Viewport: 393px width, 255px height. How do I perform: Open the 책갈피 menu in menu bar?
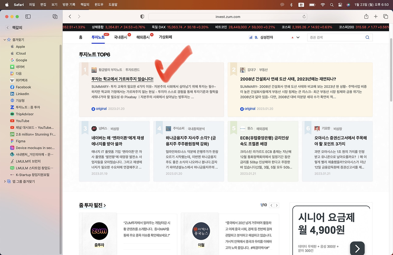pyautogui.click(x=85, y=5)
